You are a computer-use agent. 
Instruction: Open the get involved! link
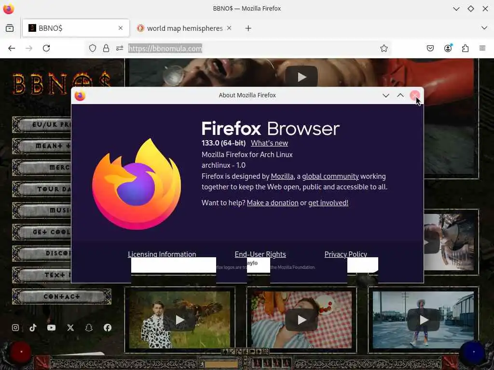[328, 203]
